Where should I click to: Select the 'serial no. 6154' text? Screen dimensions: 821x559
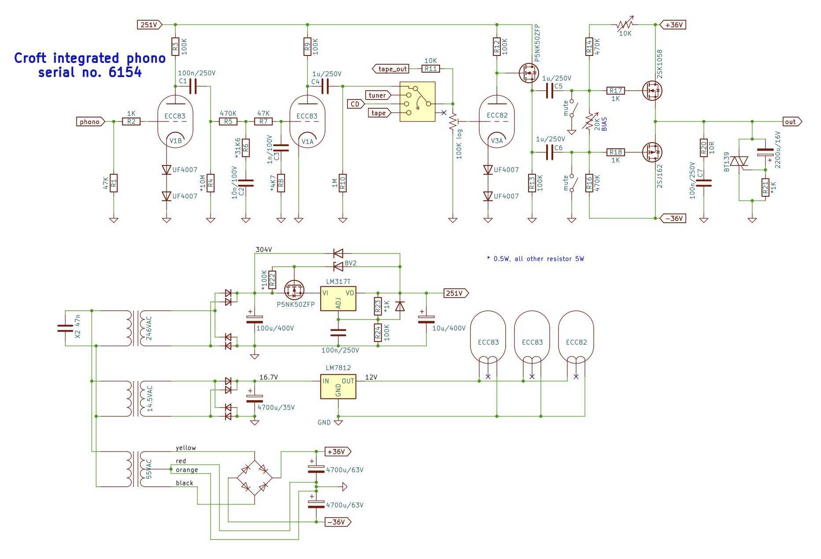(90, 72)
